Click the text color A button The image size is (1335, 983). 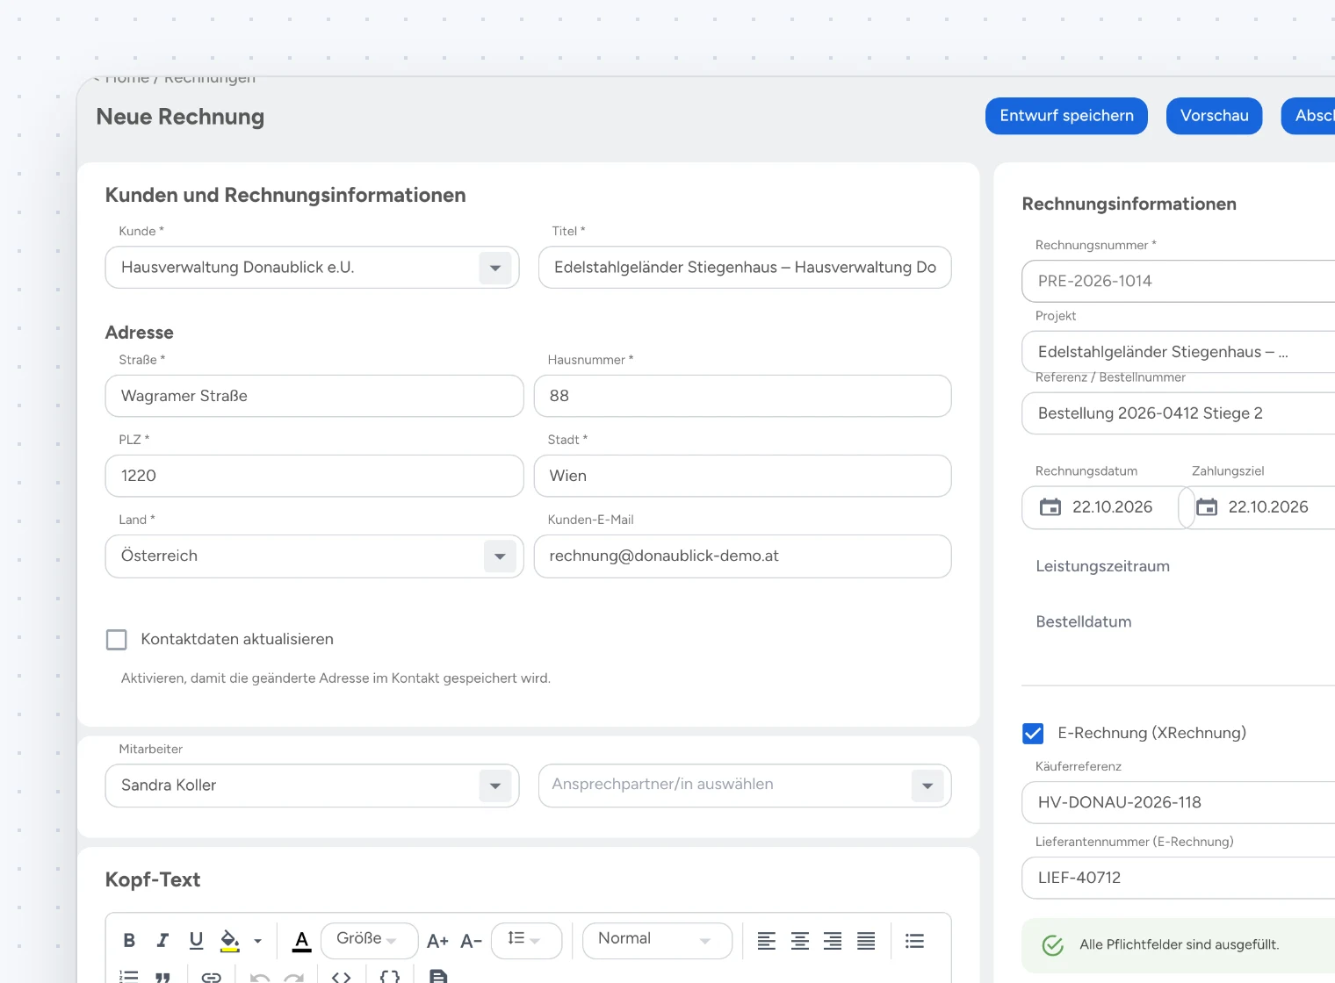[301, 941]
